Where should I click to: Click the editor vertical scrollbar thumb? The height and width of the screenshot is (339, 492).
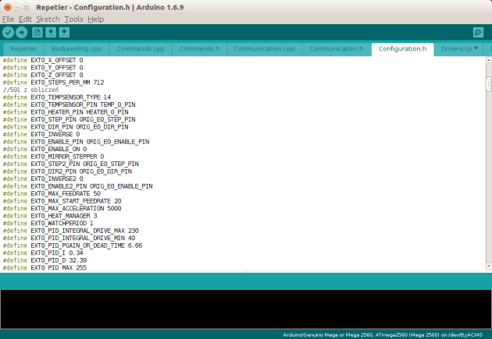point(488,84)
